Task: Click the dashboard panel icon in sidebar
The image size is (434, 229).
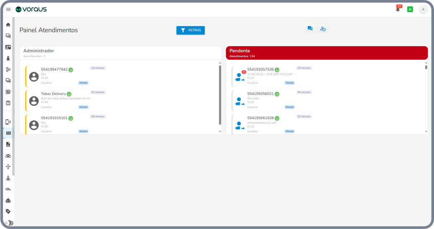Action: pos(8,133)
